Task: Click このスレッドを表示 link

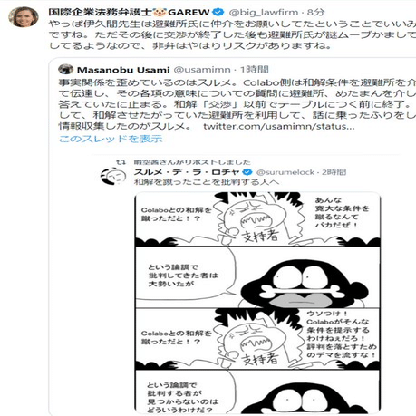Action: pyautogui.click(x=111, y=139)
